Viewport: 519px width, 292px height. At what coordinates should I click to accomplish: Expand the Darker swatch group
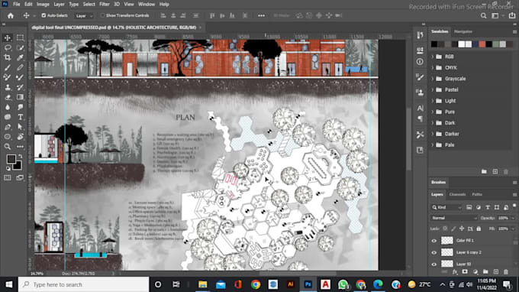pyautogui.click(x=432, y=134)
